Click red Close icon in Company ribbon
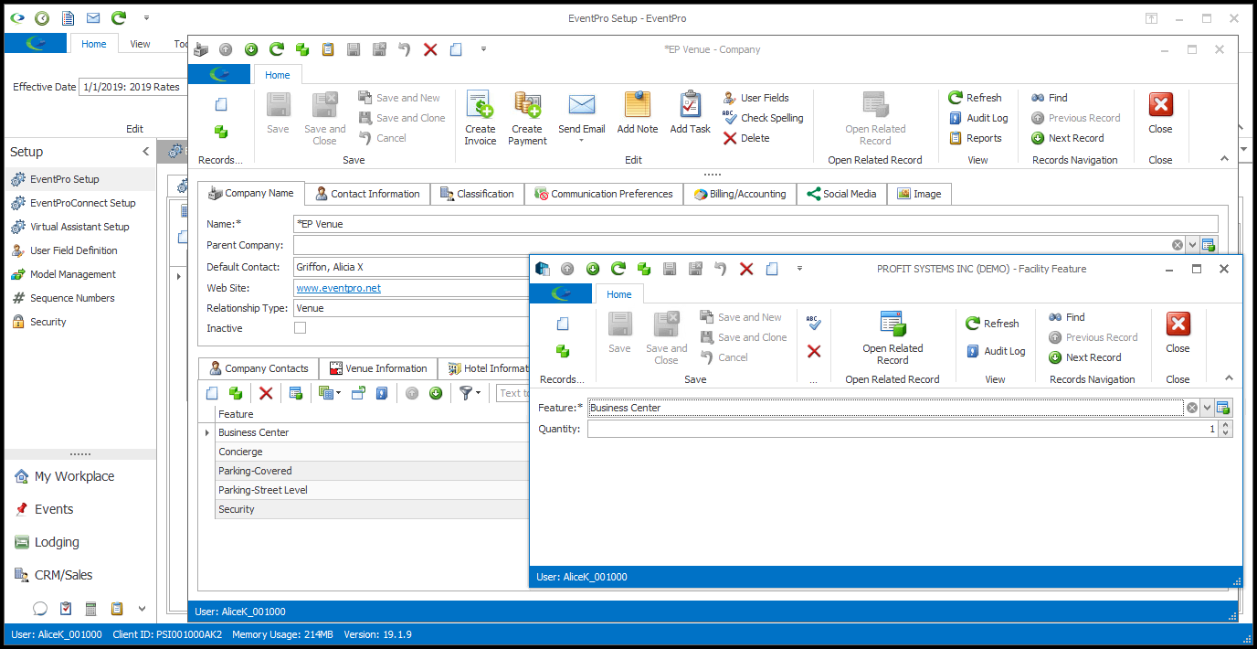Viewport: 1257px width, 649px height. coord(1160,104)
